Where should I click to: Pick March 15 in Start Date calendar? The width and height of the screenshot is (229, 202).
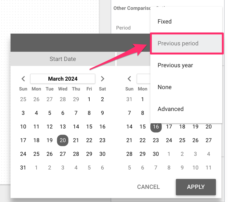(x=89, y=127)
